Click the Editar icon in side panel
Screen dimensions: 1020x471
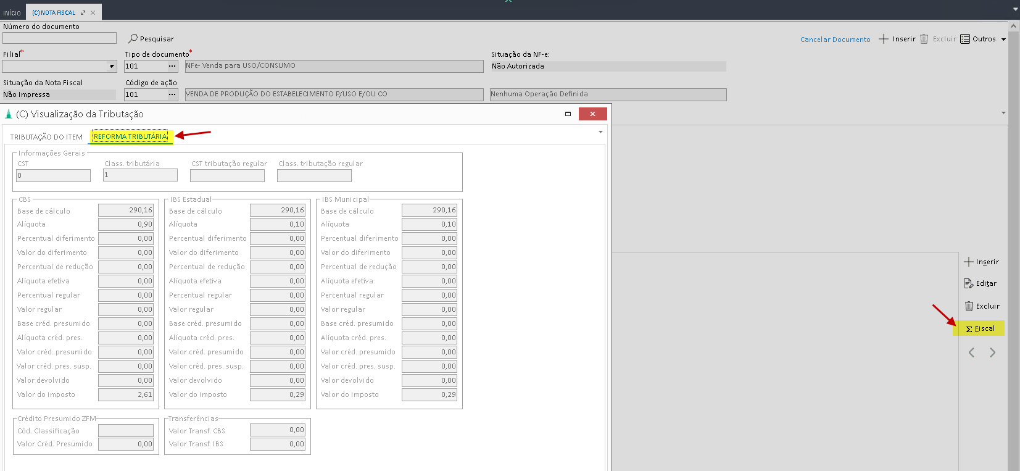tap(969, 283)
